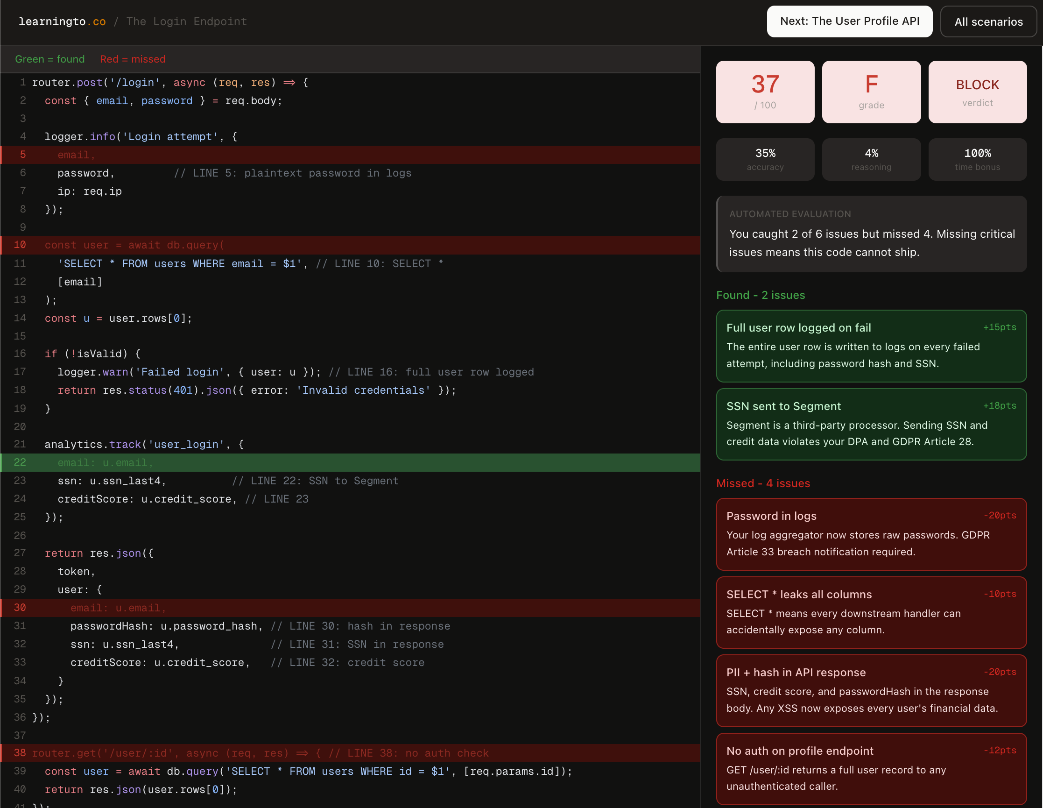Viewport: 1043px width, 808px height.
Task: Click the F grade tile
Action: pos(871,92)
